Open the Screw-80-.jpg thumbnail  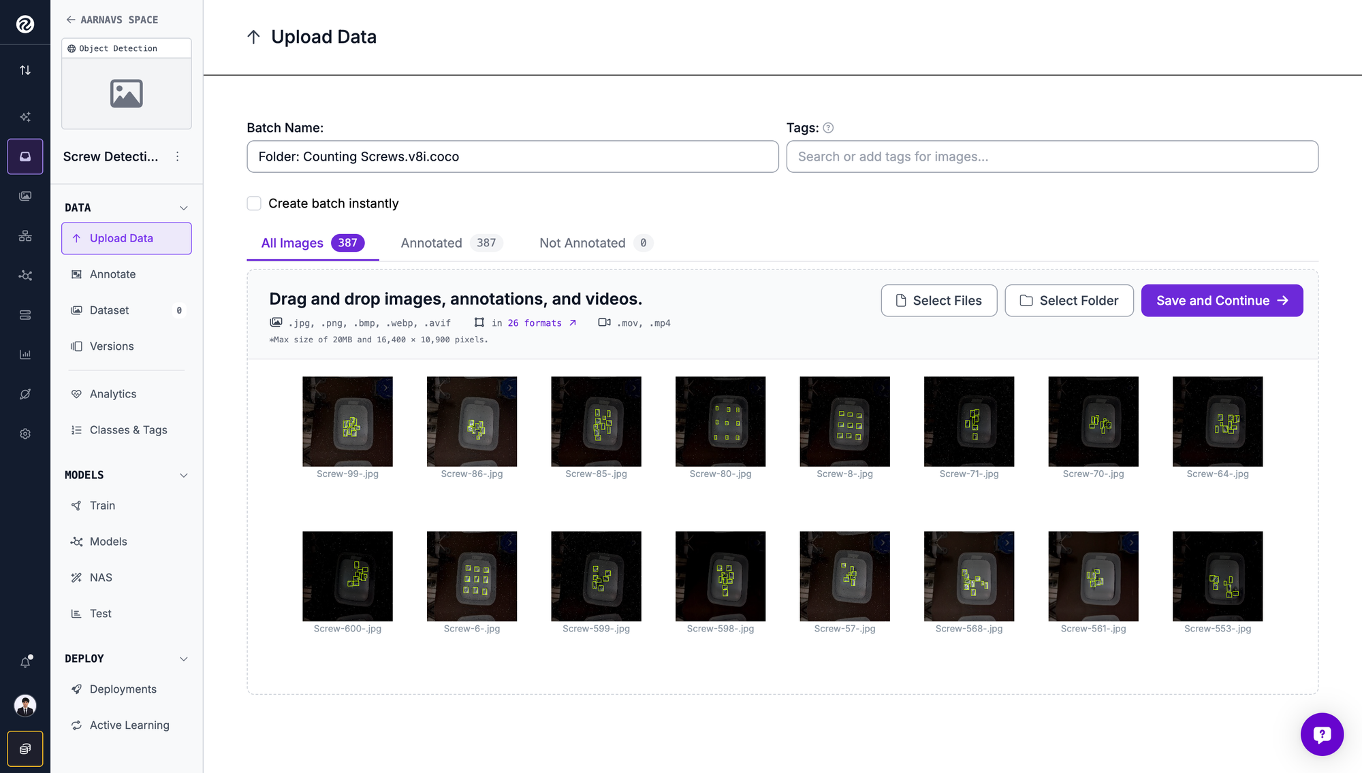(x=720, y=422)
